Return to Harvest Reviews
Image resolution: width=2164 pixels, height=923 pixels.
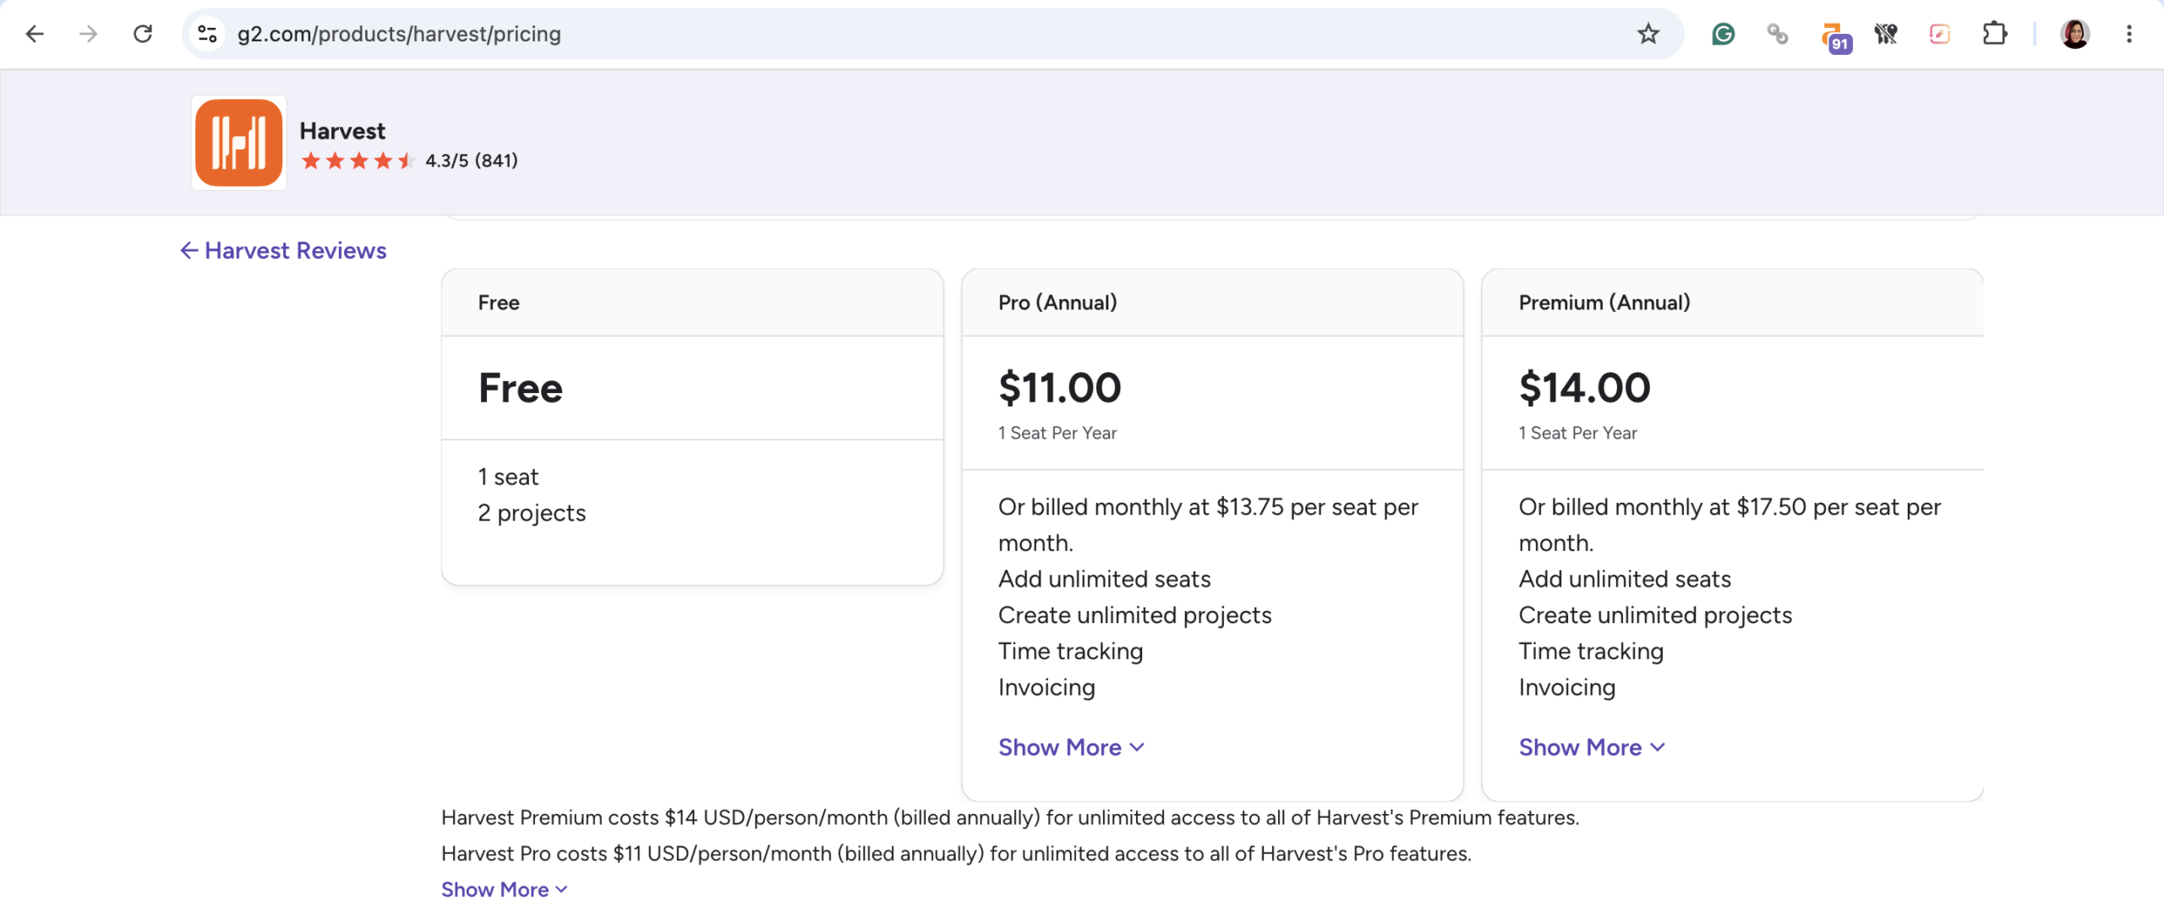(283, 250)
